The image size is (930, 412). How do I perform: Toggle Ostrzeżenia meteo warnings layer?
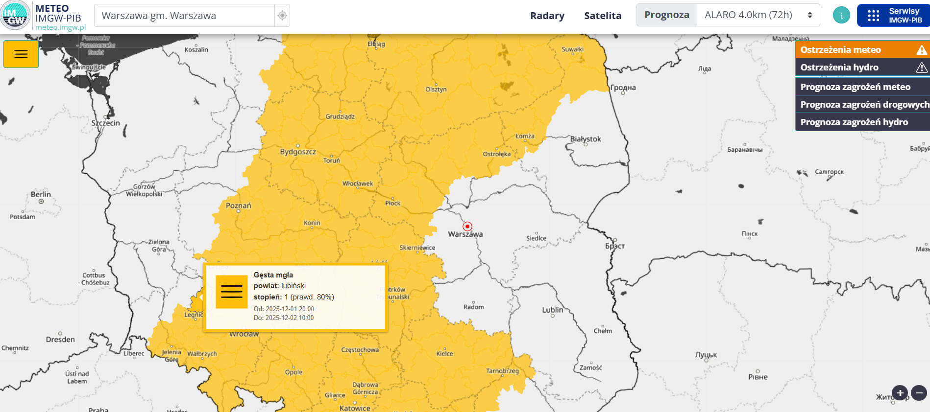[x=861, y=50]
